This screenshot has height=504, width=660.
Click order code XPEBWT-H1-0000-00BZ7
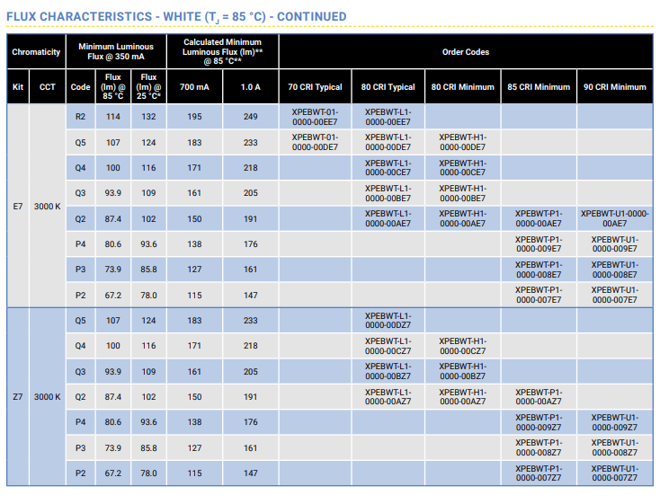click(x=462, y=371)
